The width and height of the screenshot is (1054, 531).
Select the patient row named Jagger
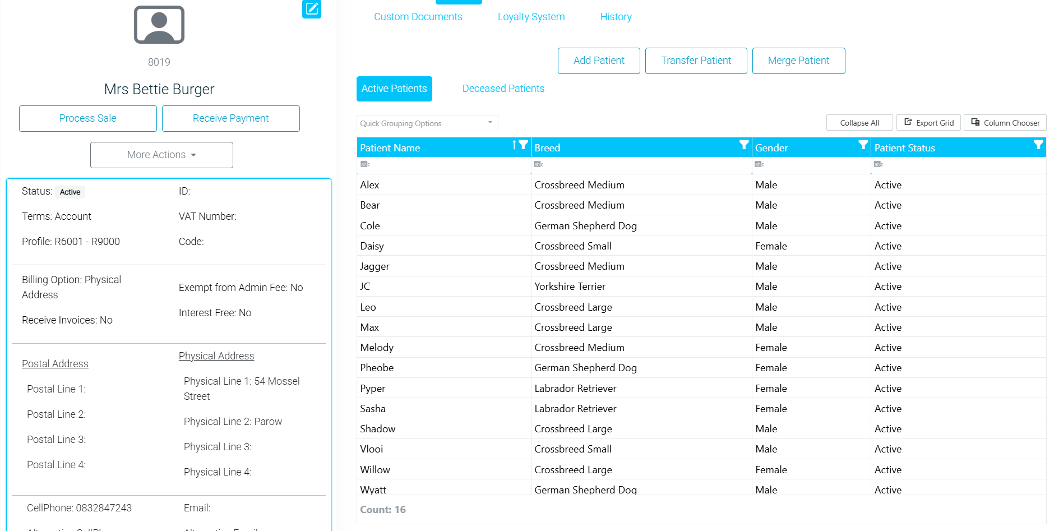[x=701, y=266]
